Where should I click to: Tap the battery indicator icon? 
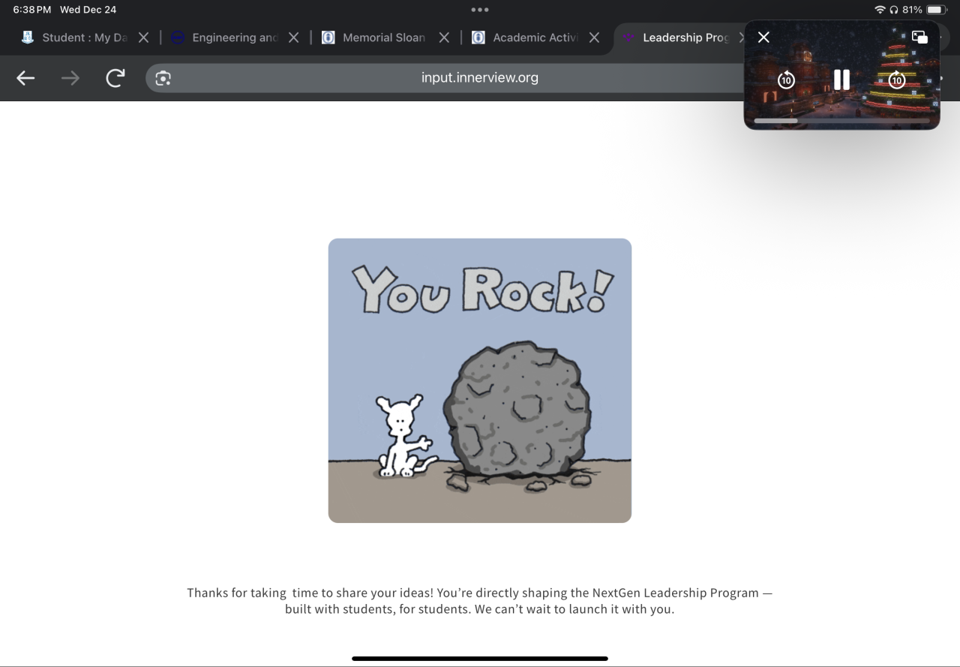click(937, 10)
